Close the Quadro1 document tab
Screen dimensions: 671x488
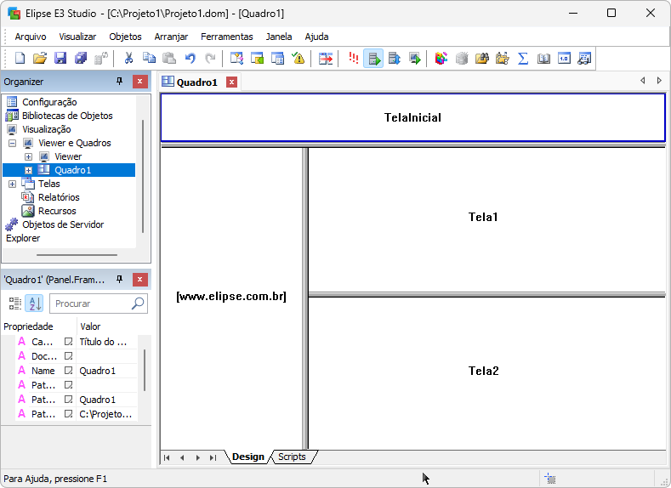[x=231, y=82]
